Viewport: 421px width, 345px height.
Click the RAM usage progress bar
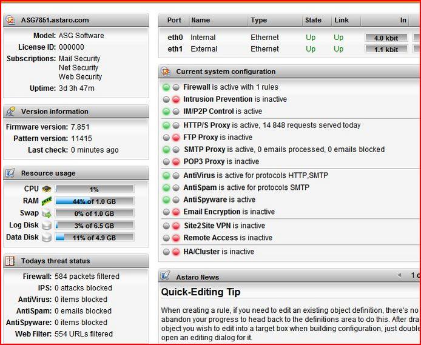94,201
